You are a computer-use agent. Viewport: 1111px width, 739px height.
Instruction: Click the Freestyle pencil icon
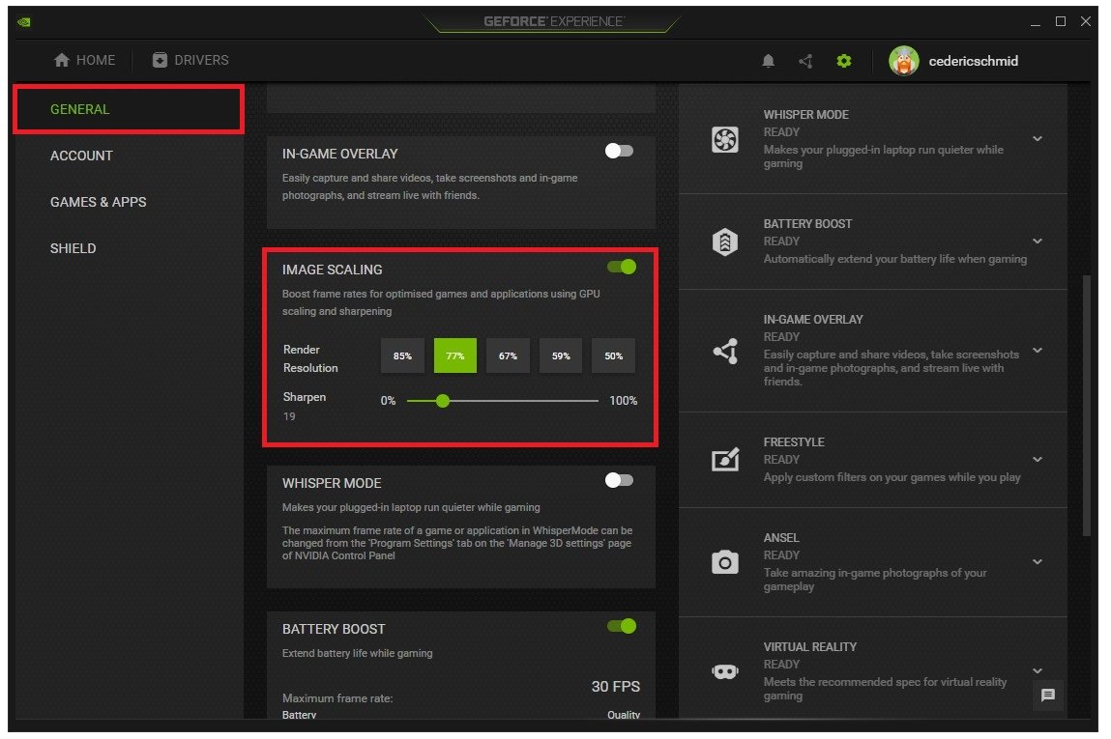[725, 460]
